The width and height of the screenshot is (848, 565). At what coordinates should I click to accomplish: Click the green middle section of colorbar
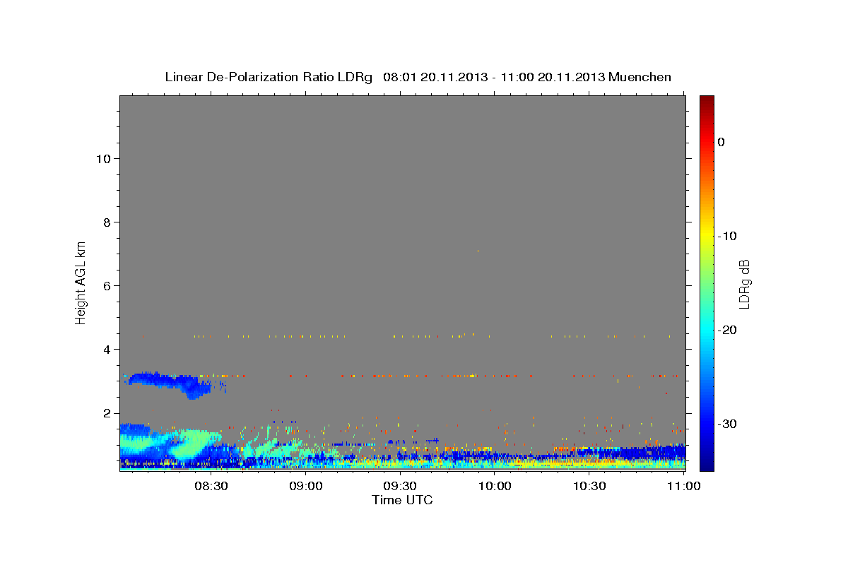(x=707, y=282)
